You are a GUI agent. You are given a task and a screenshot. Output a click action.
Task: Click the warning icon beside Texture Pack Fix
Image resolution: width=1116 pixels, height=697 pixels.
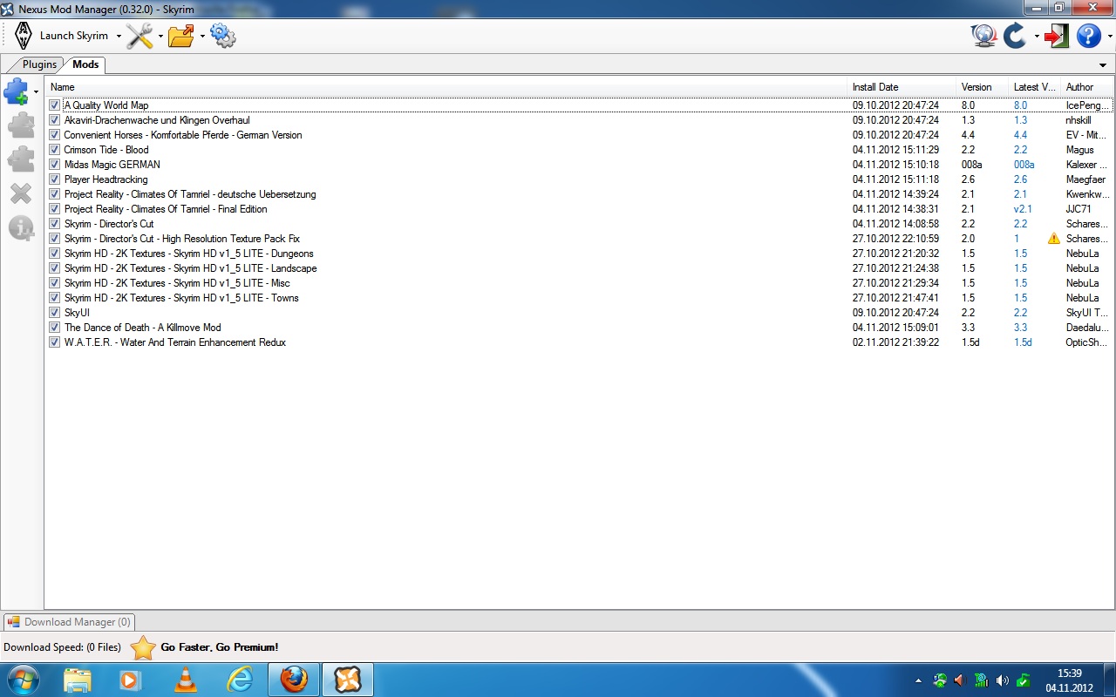coord(1054,239)
